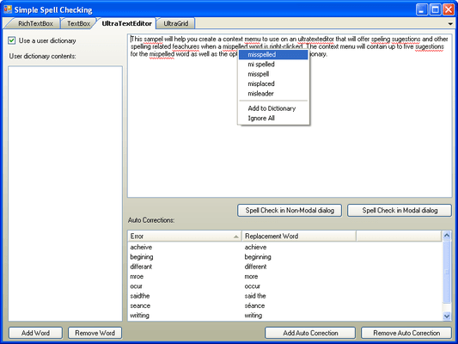Viewport: 458px width, 344px height.
Task: Switch to the TextBox tab
Action: click(78, 24)
